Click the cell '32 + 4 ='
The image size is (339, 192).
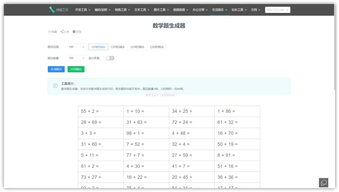(192, 144)
